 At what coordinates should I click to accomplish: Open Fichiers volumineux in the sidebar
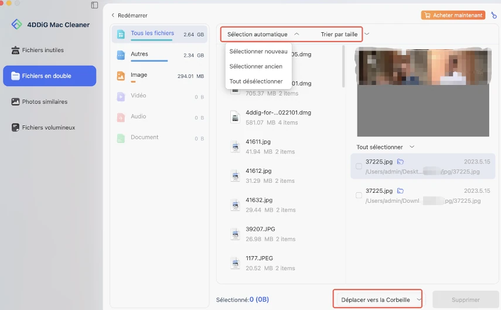(50, 128)
